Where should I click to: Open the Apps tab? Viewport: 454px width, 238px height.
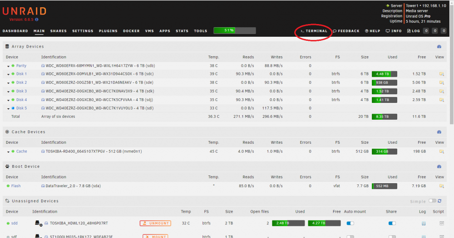click(165, 31)
